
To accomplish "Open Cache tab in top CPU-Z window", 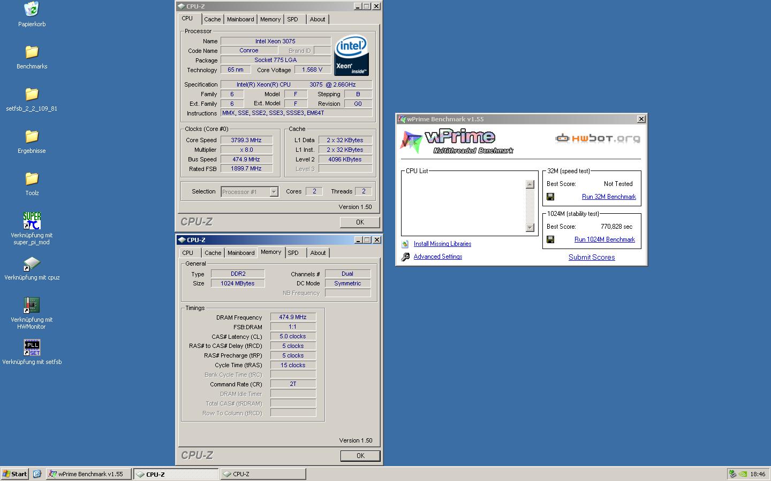I will (x=213, y=19).
